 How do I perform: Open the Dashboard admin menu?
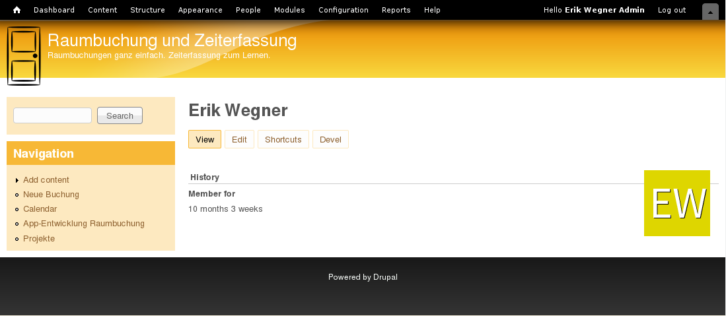pyautogui.click(x=54, y=10)
